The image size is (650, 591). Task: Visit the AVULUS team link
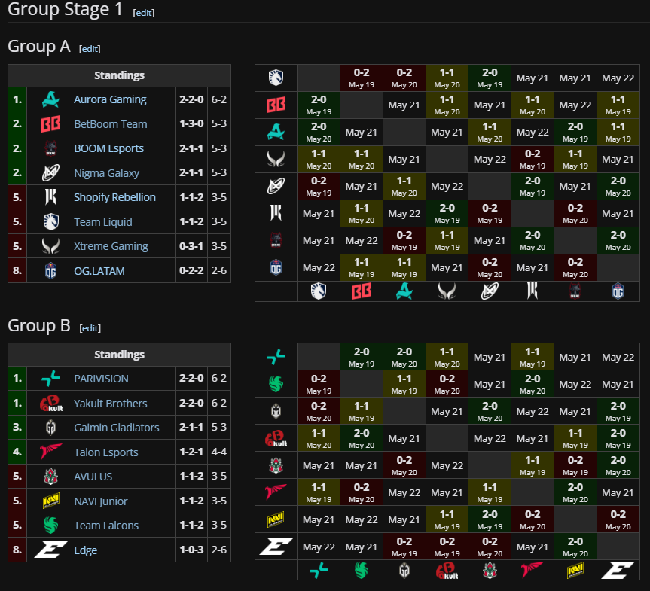[93, 477]
